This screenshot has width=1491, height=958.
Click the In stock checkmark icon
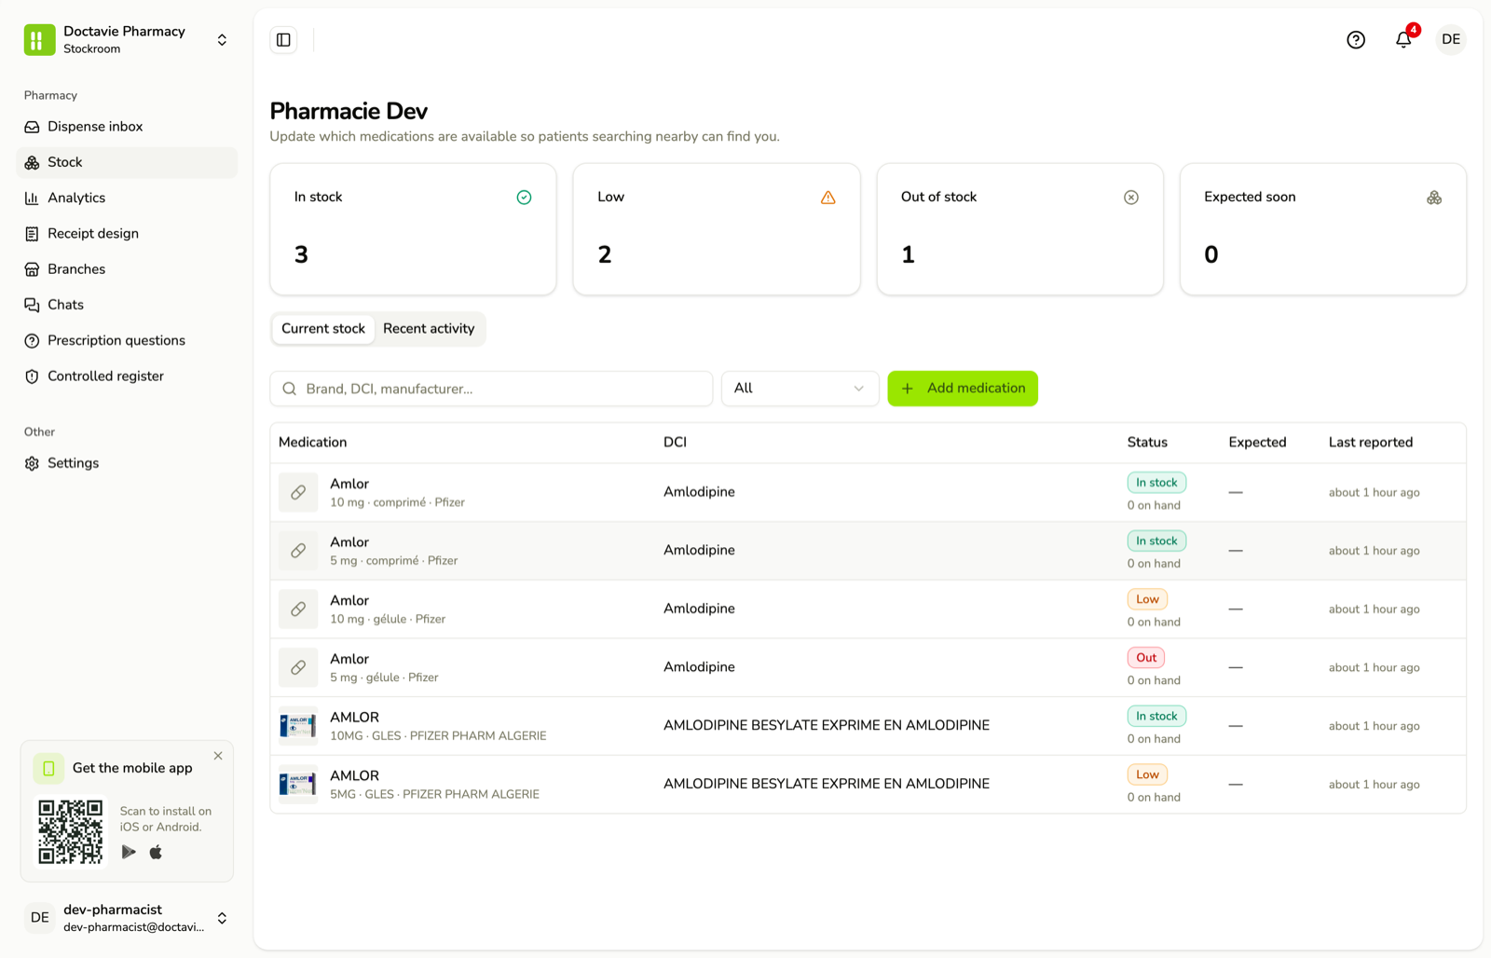pyautogui.click(x=524, y=198)
